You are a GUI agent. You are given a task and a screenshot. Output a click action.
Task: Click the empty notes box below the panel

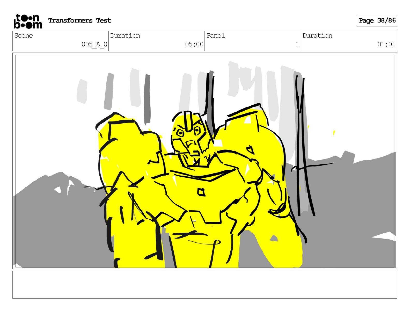(204, 285)
